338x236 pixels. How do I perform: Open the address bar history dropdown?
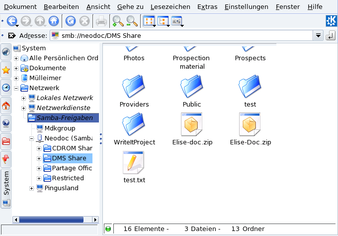click(319, 35)
